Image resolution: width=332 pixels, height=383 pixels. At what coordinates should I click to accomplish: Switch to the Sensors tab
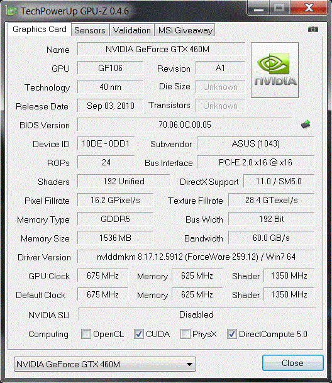tap(90, 30)
